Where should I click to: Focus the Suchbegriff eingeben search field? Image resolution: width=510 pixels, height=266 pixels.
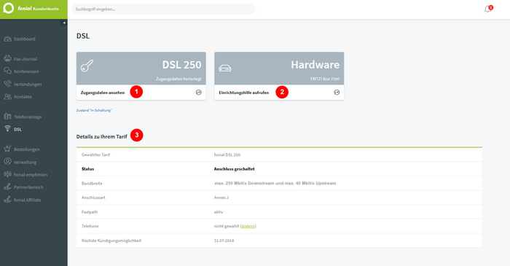164,9
